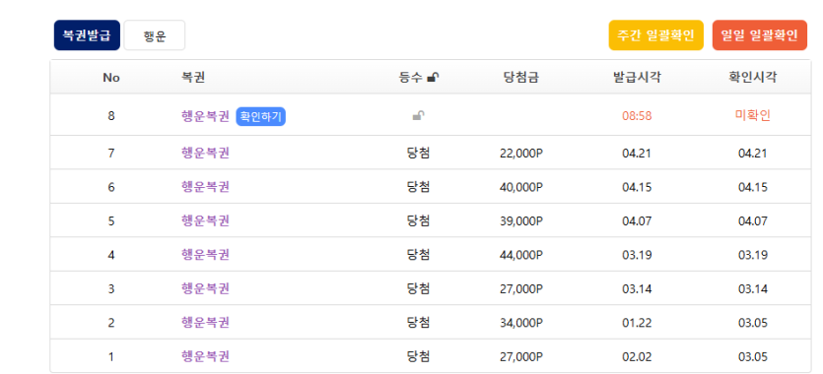
Task: Click the 복권 column header
Action: click(192, 78)
